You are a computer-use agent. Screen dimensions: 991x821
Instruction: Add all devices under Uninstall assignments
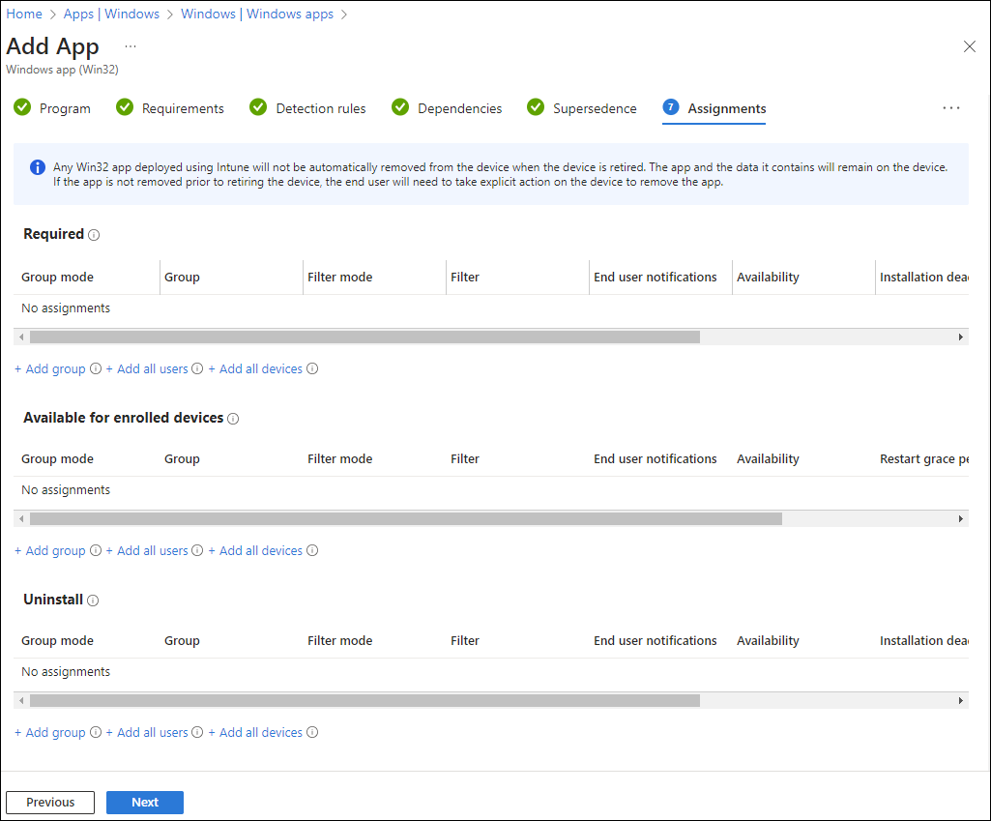(x=255, y=732)
